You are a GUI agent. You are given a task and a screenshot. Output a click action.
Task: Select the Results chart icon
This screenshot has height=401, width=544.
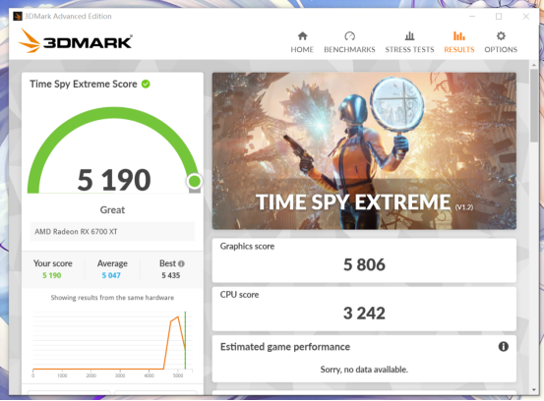click(x=459, y=36)
